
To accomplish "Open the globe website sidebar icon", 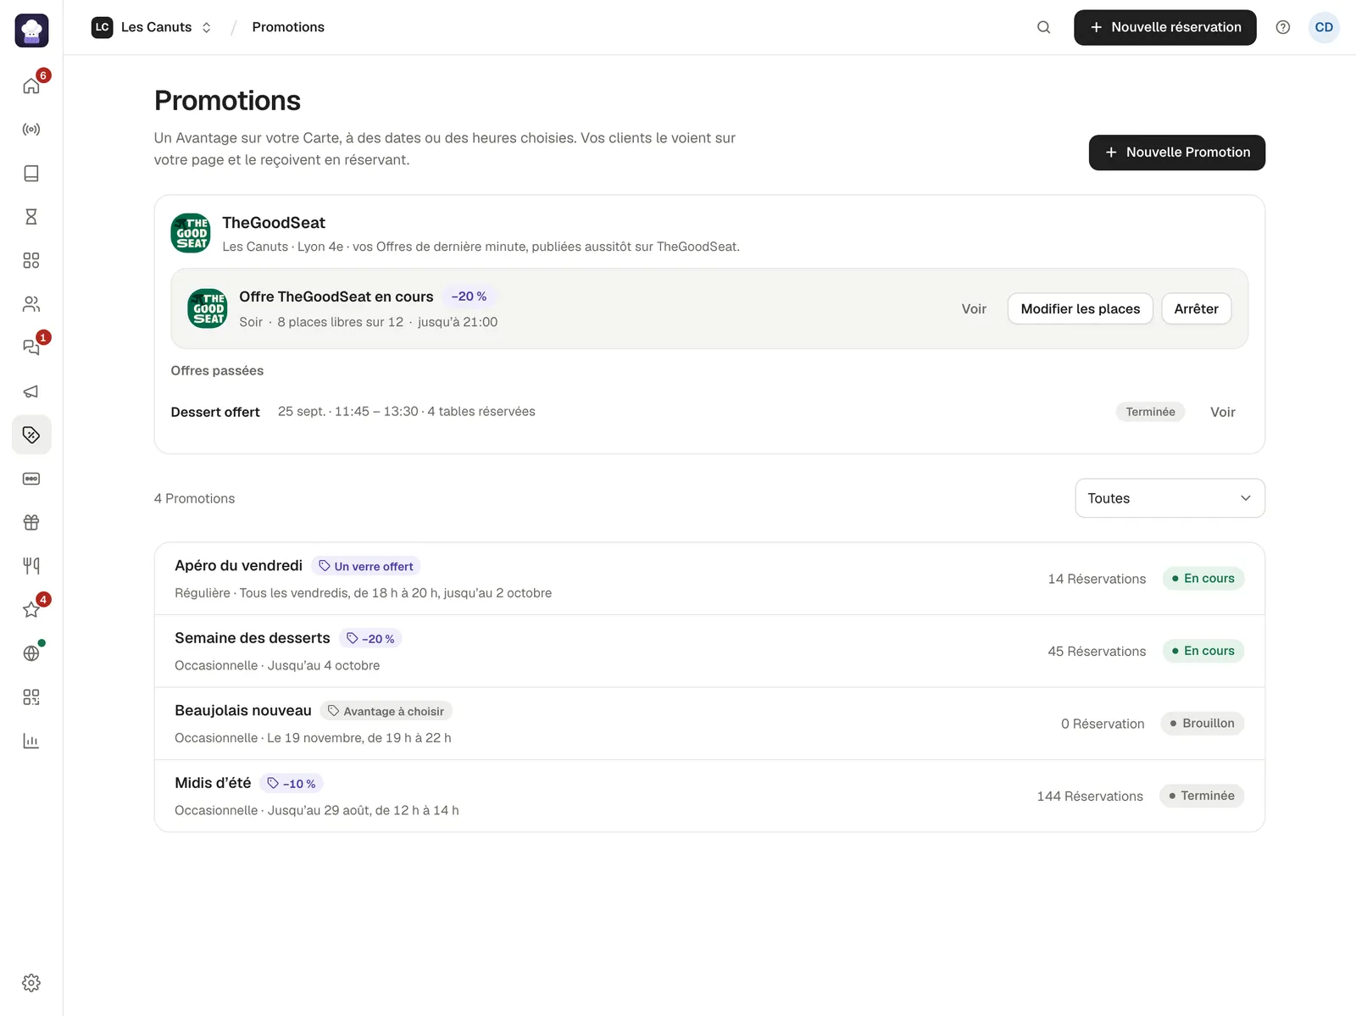I will tap(31, 653).
